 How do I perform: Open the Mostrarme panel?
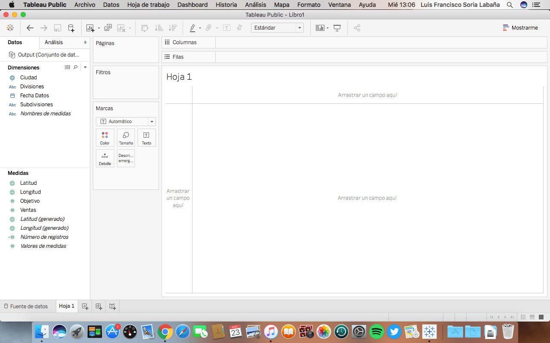[x=520, y=28]
